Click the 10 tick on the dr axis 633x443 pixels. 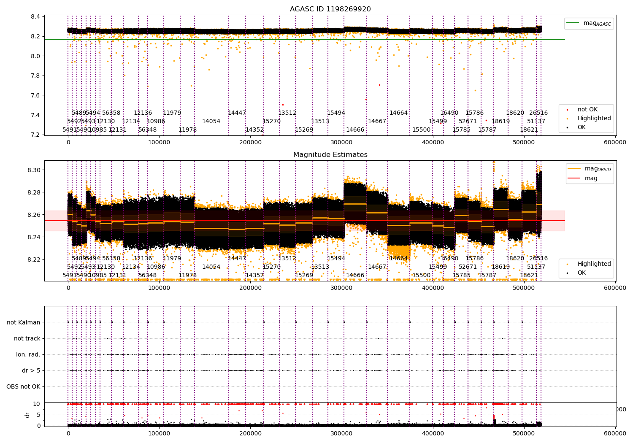point(37,404)
